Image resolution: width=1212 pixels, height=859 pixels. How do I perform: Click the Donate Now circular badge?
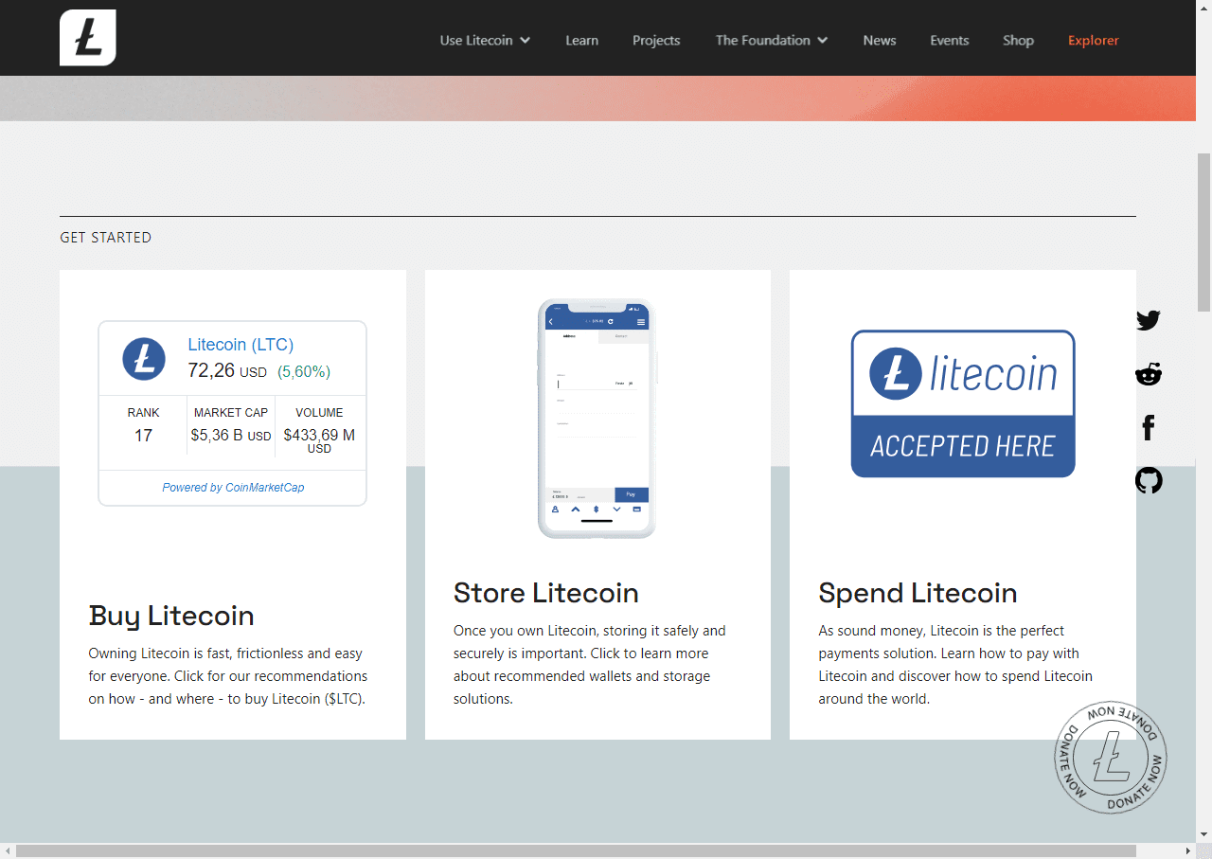pos(1111,757)
